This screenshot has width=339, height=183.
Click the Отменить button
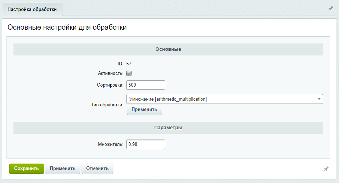97,169
